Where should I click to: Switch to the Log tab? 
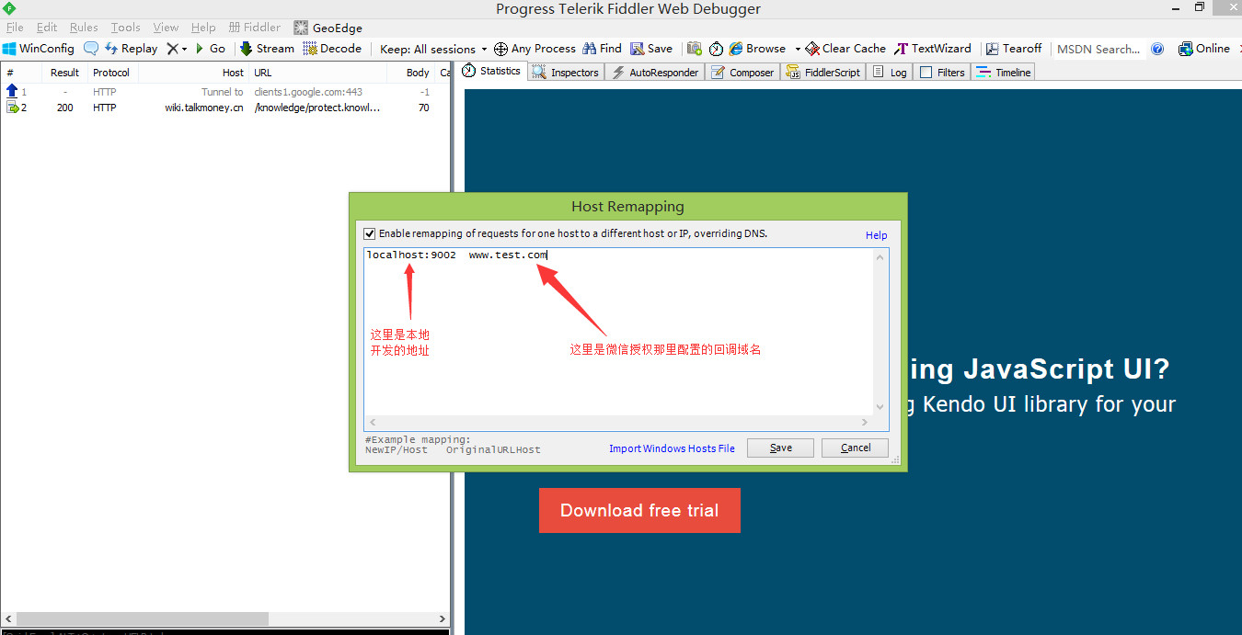click(890, 72)
